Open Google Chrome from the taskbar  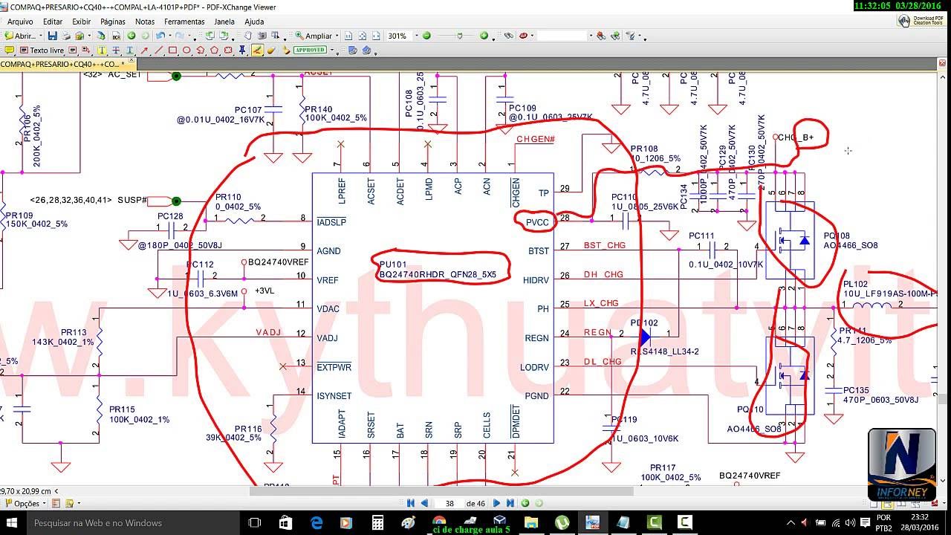coord(439,522)
